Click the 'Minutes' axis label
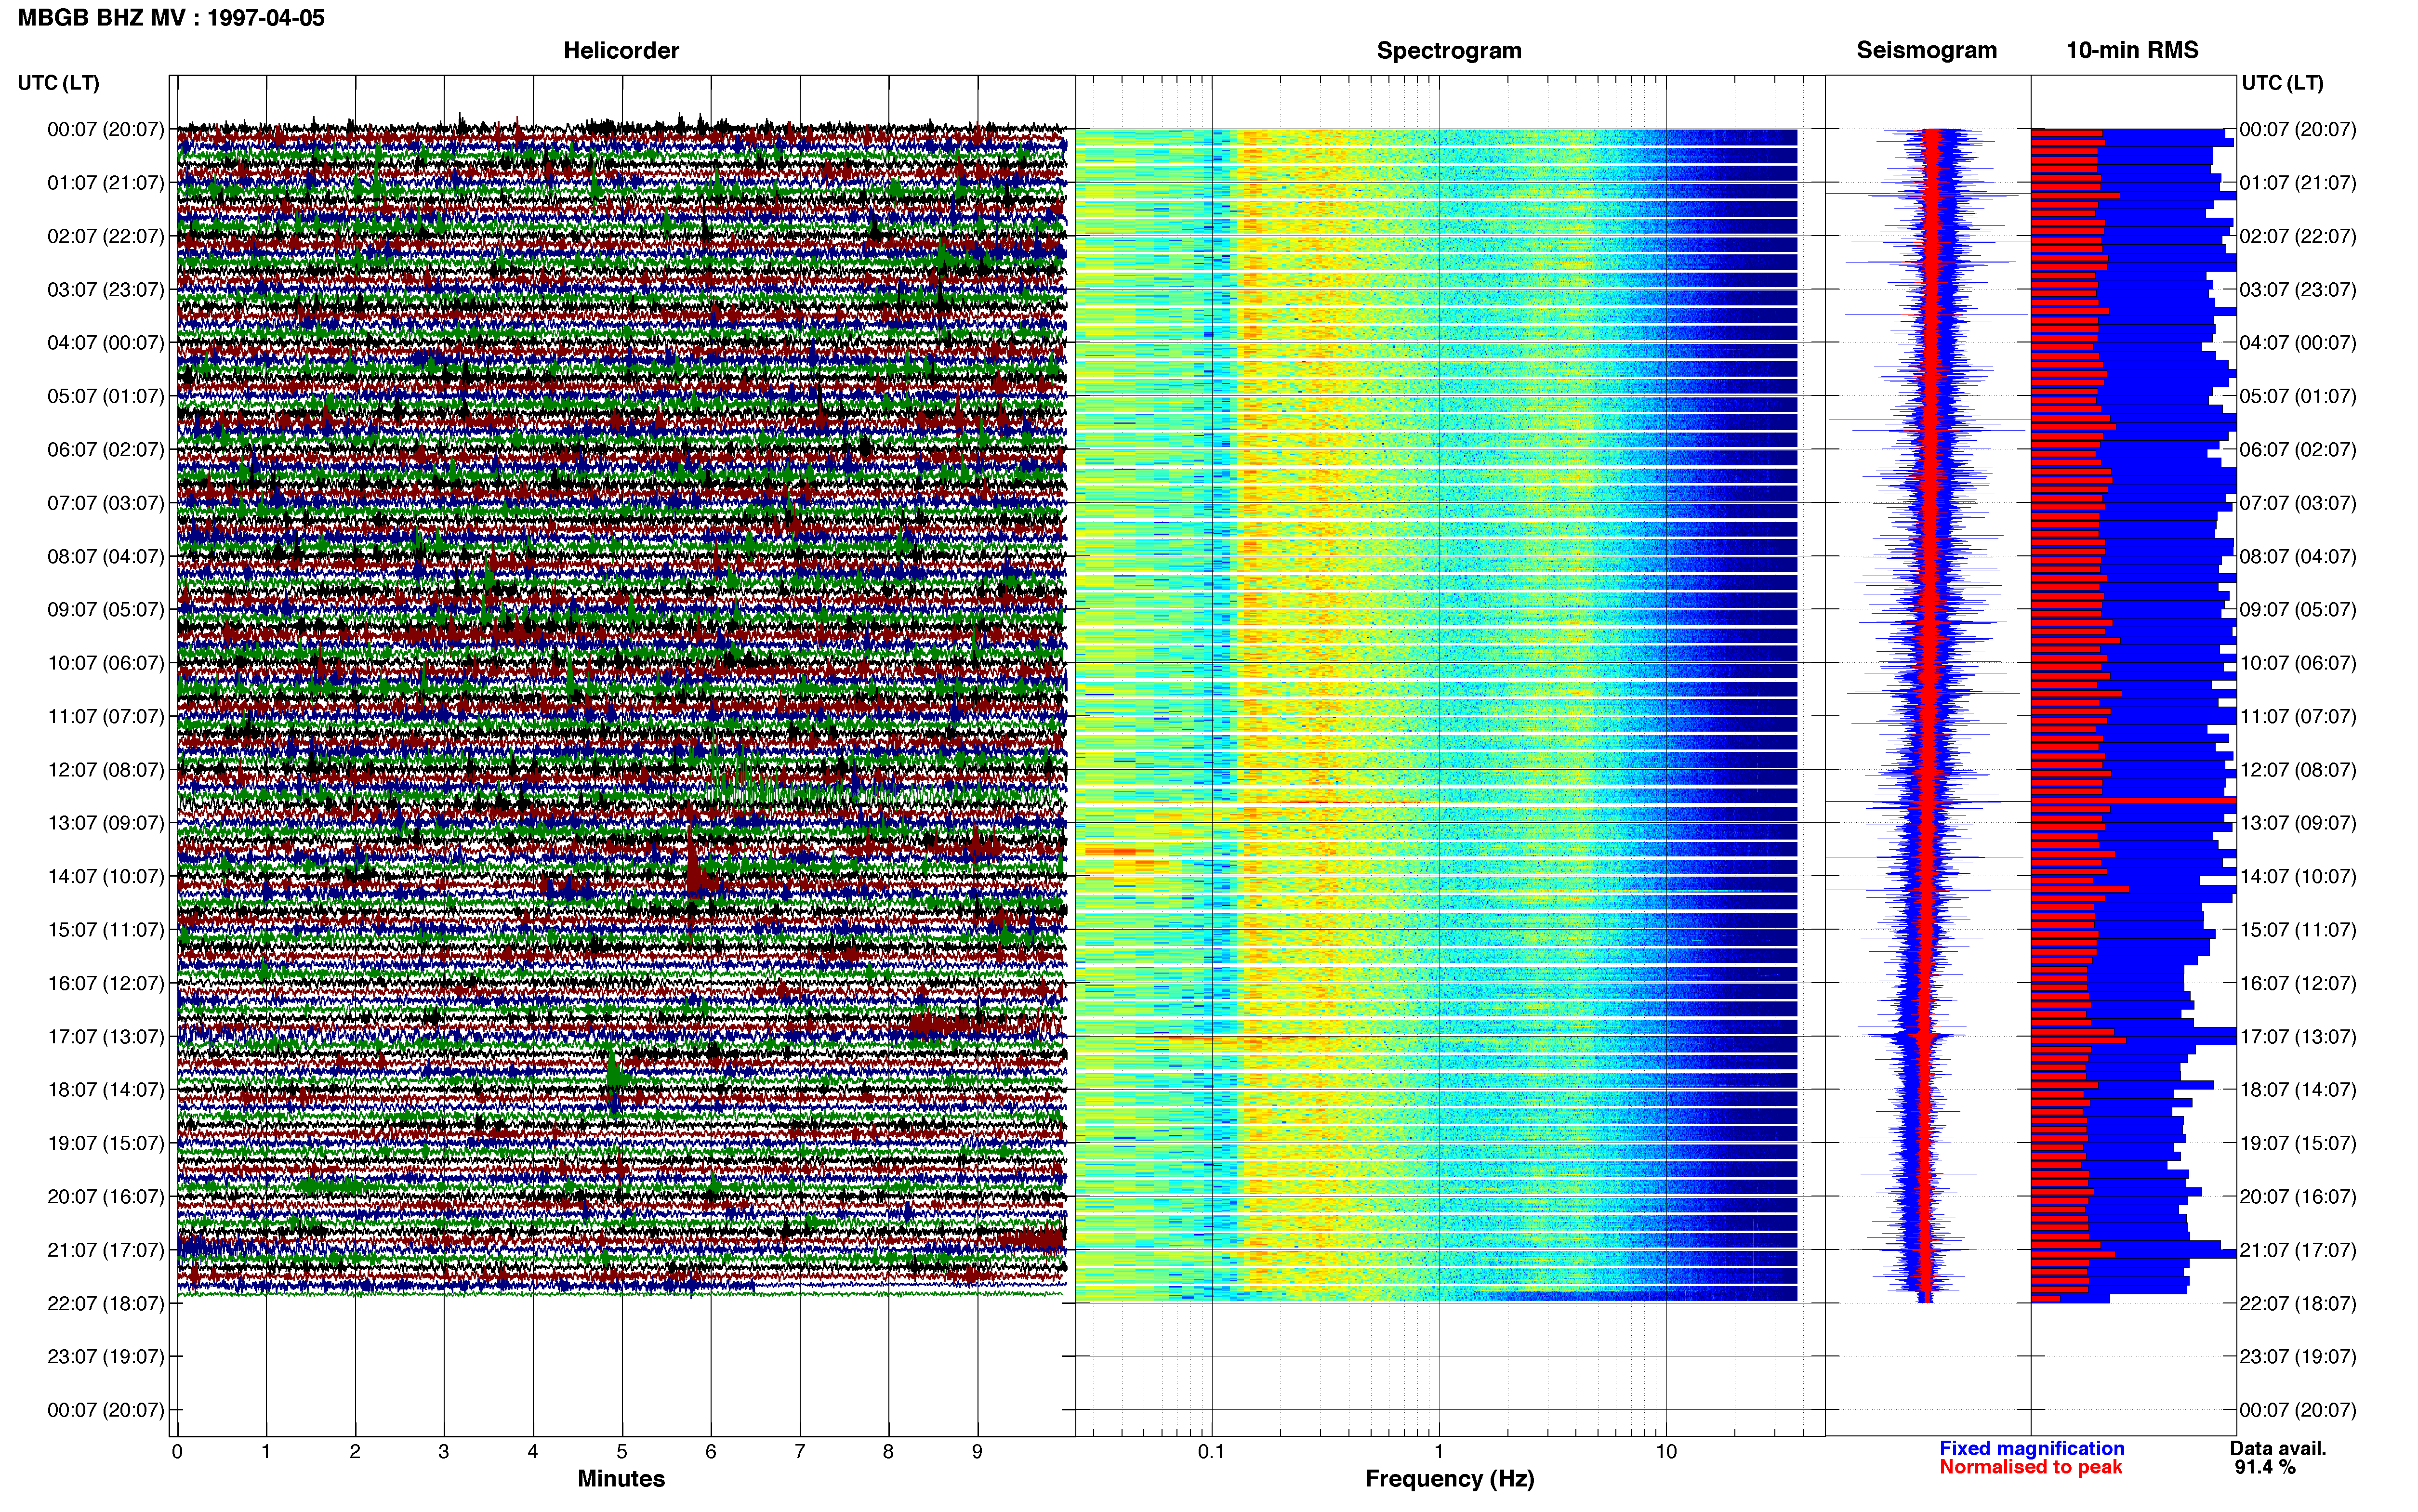This screenshot has width=2418, height=1512. (x=621, y=1478)
